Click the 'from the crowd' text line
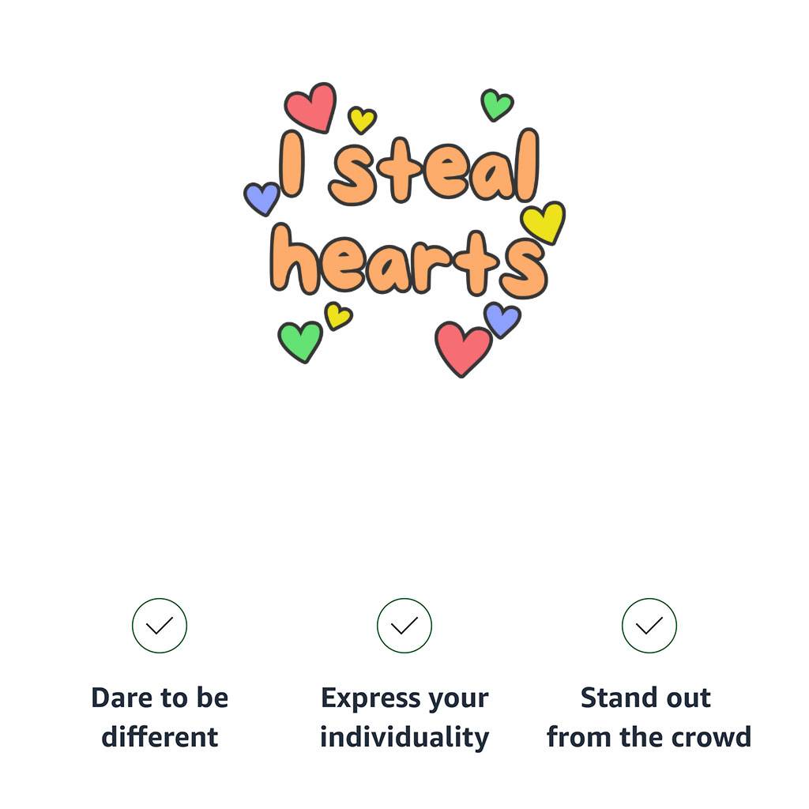The width and height of the screenshot is (809, 809). [x=649, y=737]
